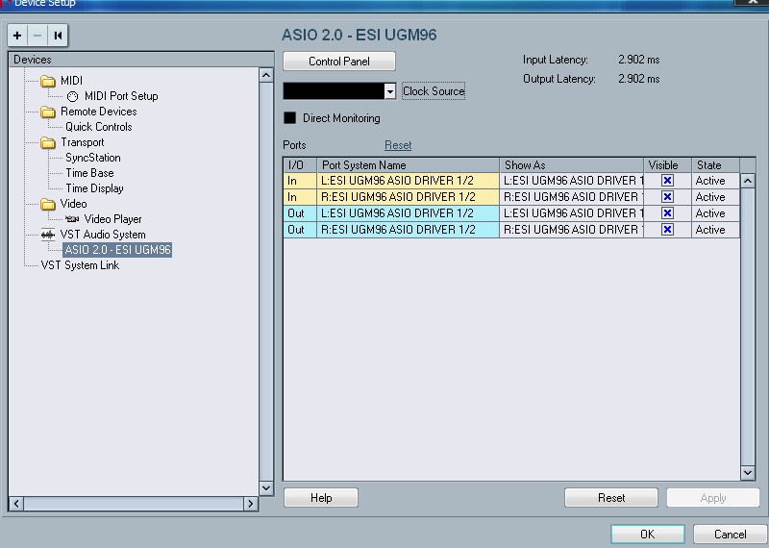Click the Input Latency 2.902 ms value
This screenshot has width=769, height=548.
point(638,60)
